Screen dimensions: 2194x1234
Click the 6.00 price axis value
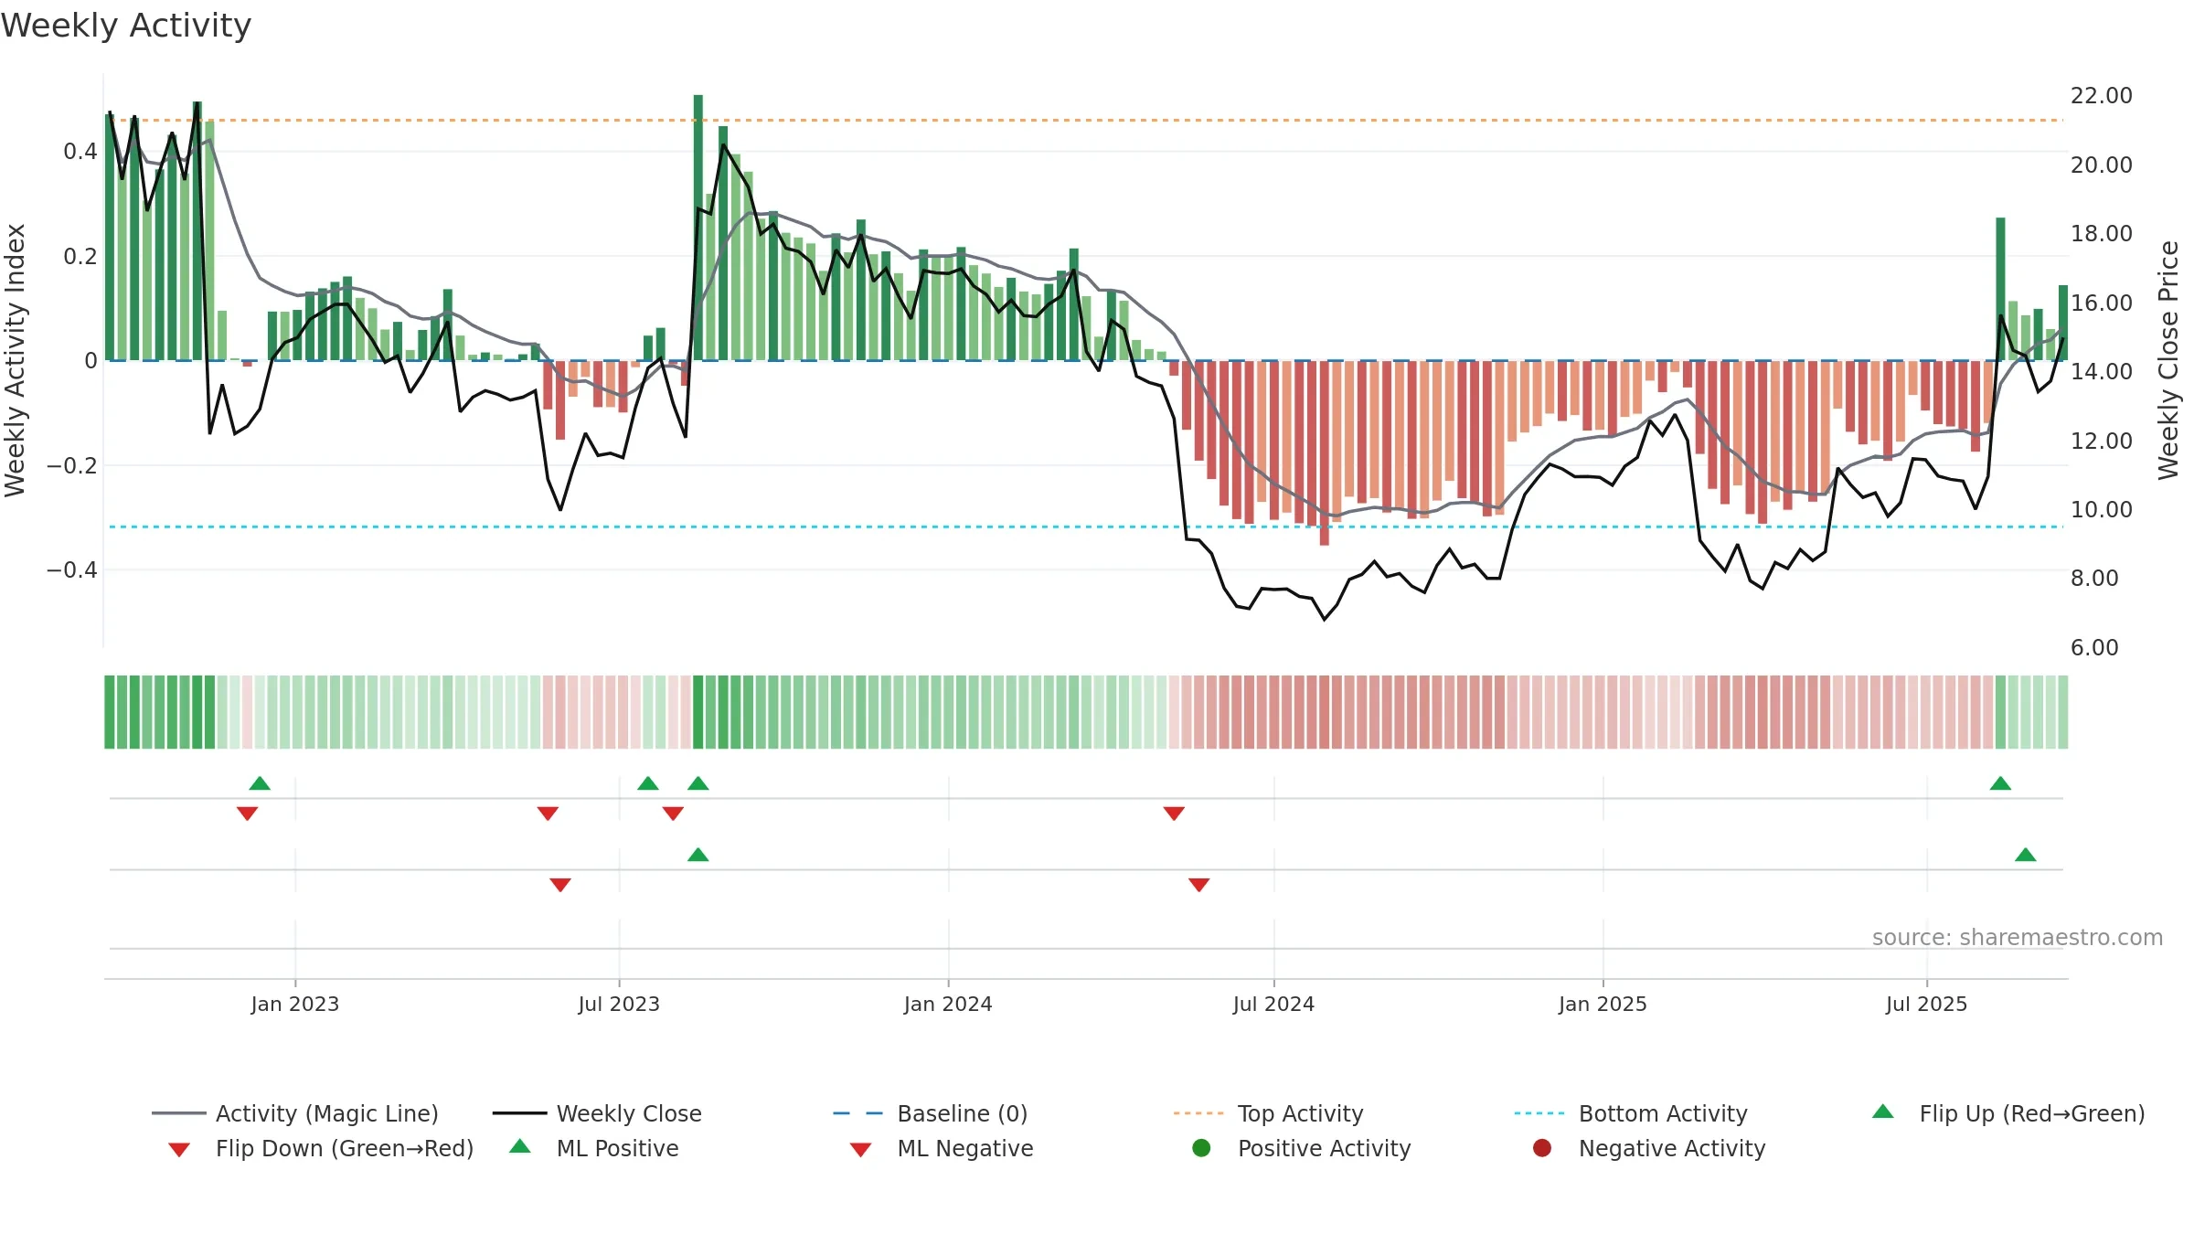[2094, 647]
